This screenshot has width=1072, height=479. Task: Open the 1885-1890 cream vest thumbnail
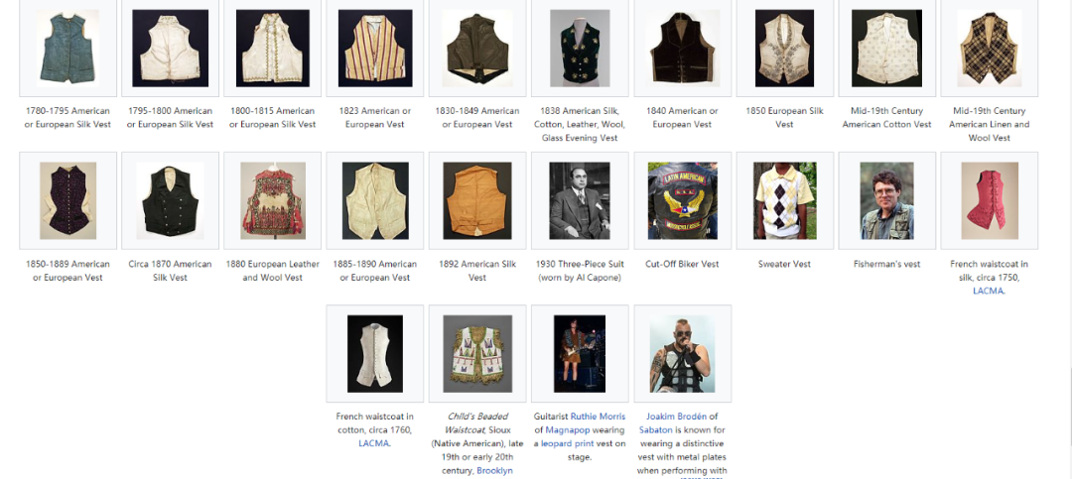(375, 201)
